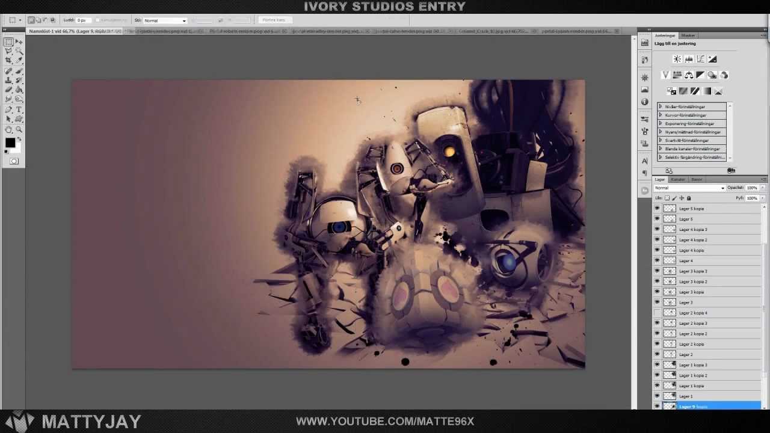The height and width of the screenshot is (433, 770).
Task: Expand Nivåer-förinställningar presets
Action: [x=661, y=106]
